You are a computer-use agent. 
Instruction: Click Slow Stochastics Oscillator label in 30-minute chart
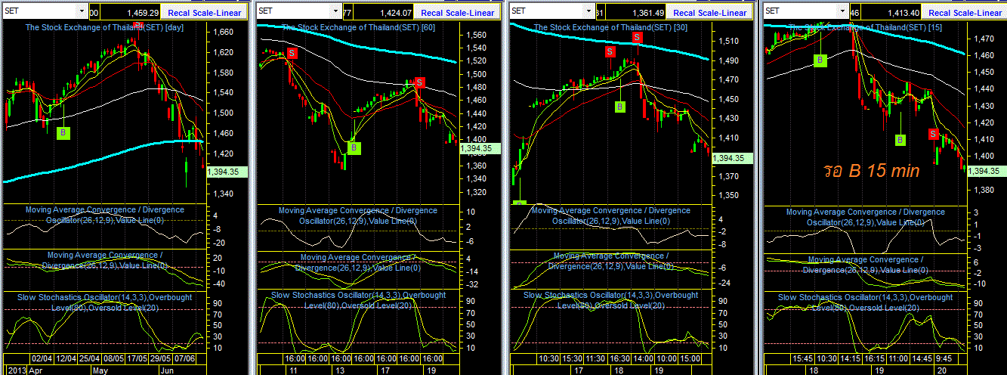(x=611, y=300)
